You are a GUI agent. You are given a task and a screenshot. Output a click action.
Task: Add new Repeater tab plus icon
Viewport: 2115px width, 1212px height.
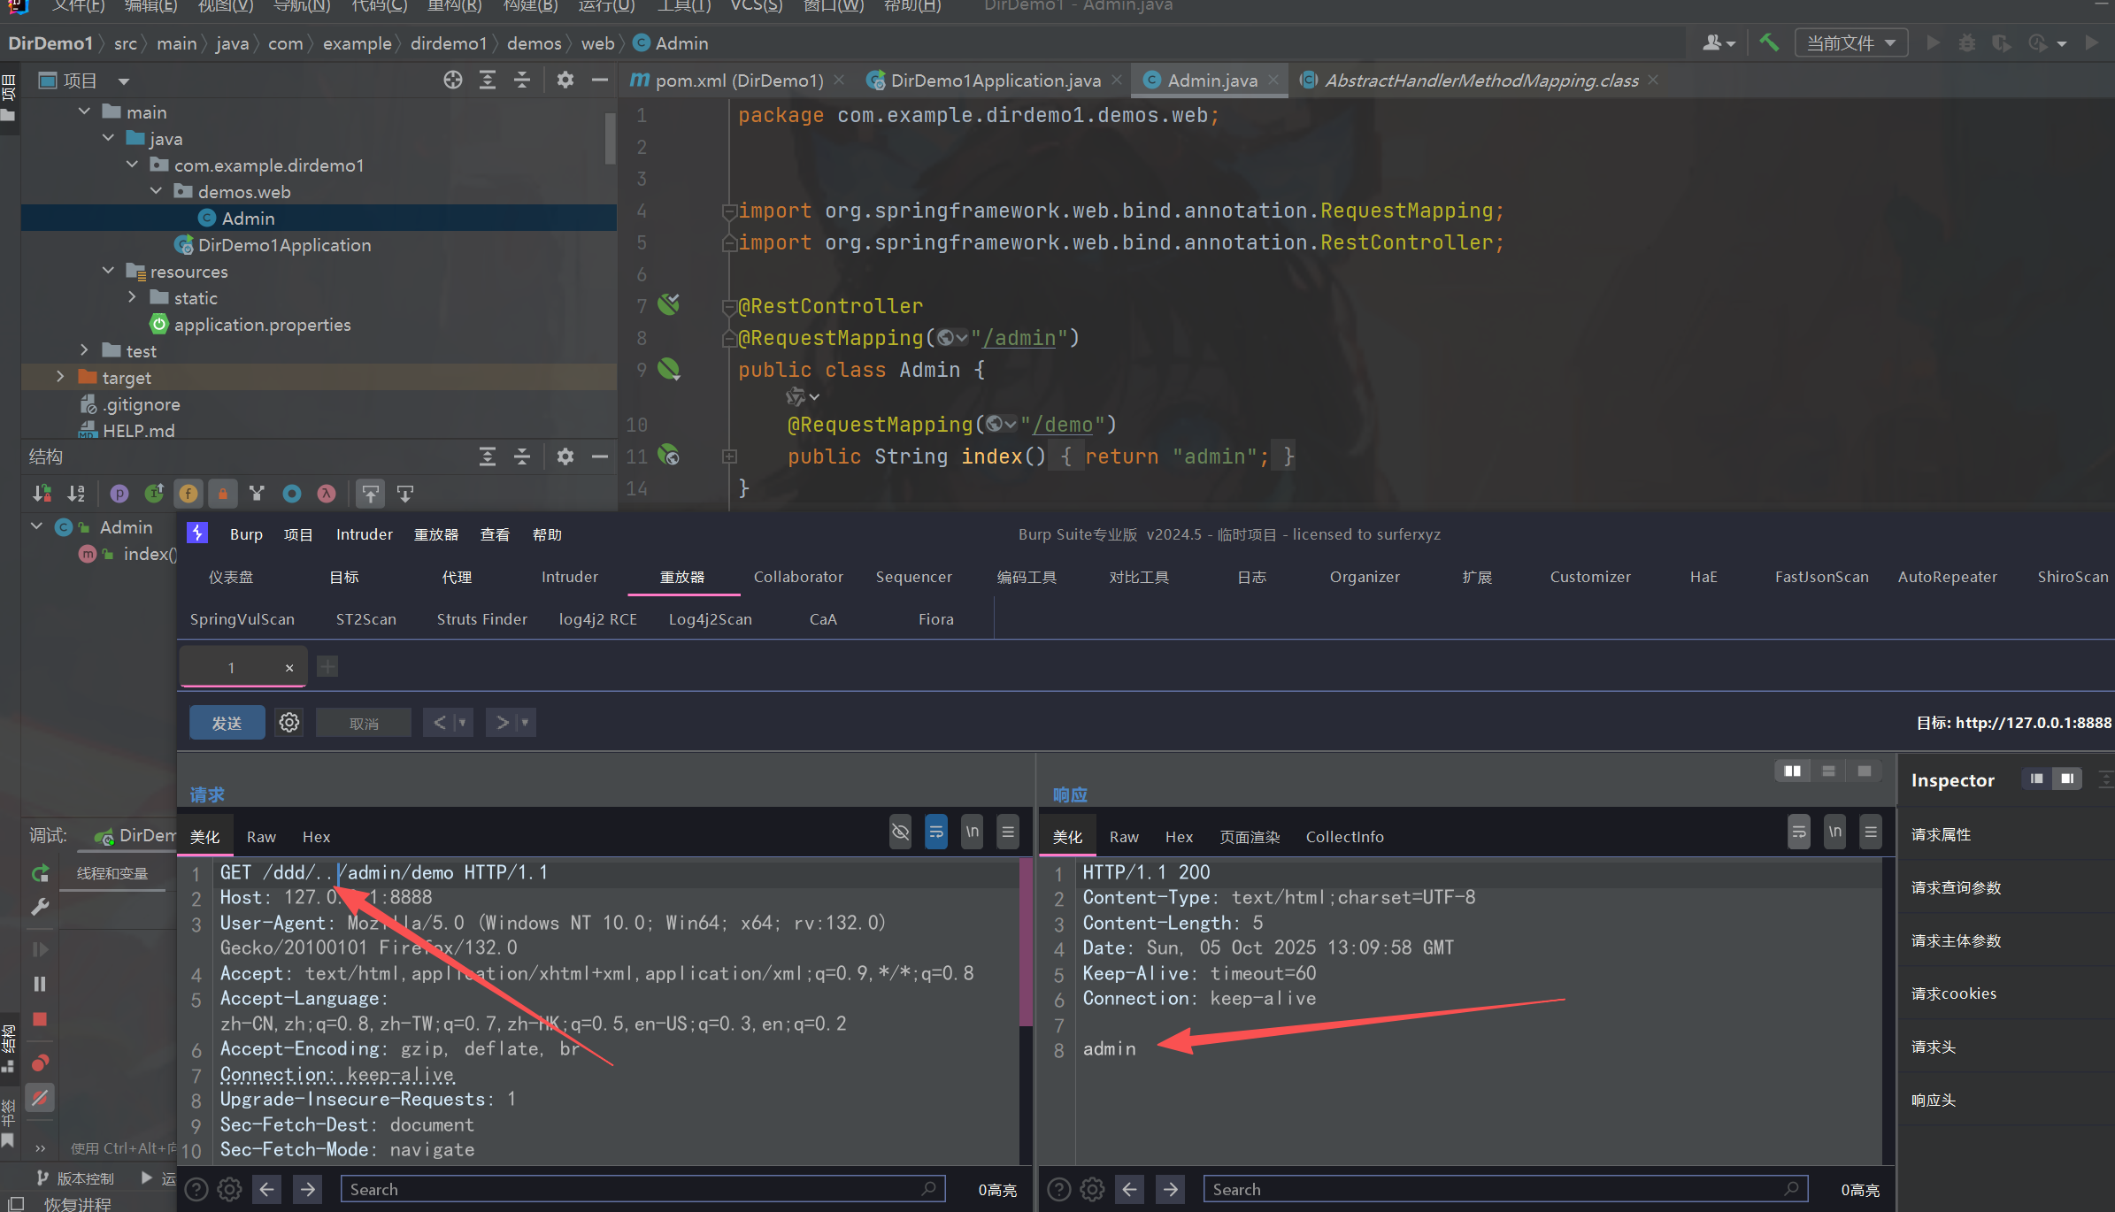(x=327, y=667)
